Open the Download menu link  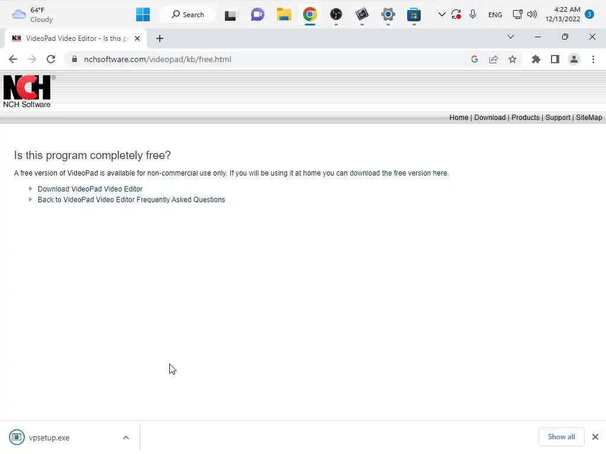click(x=489, y=118)
